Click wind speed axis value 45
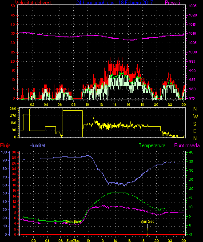Screen dimensions: 203x242 pos(13,15)
